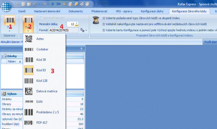The height and width of the screenshot is (129, 217).
Task: Switch to the Domů tab
Action: coord(22,11)
